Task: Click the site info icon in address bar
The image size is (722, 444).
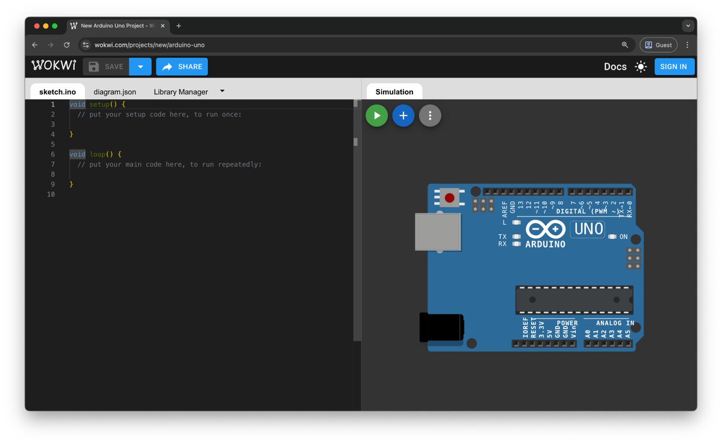Action: [86, 45]
